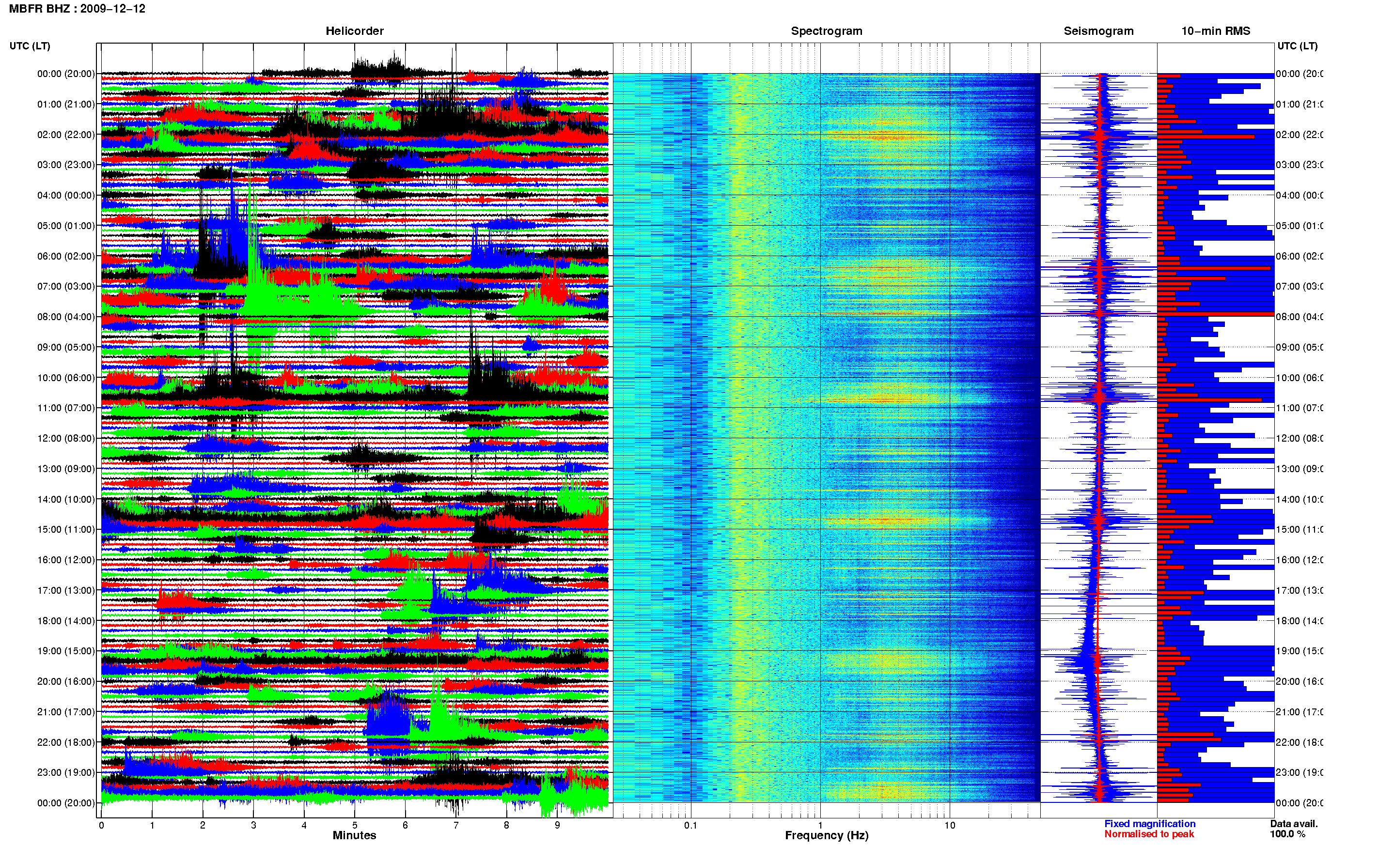Click the blue Fixed magnification legend
1378x861 pixels.
1150,823
